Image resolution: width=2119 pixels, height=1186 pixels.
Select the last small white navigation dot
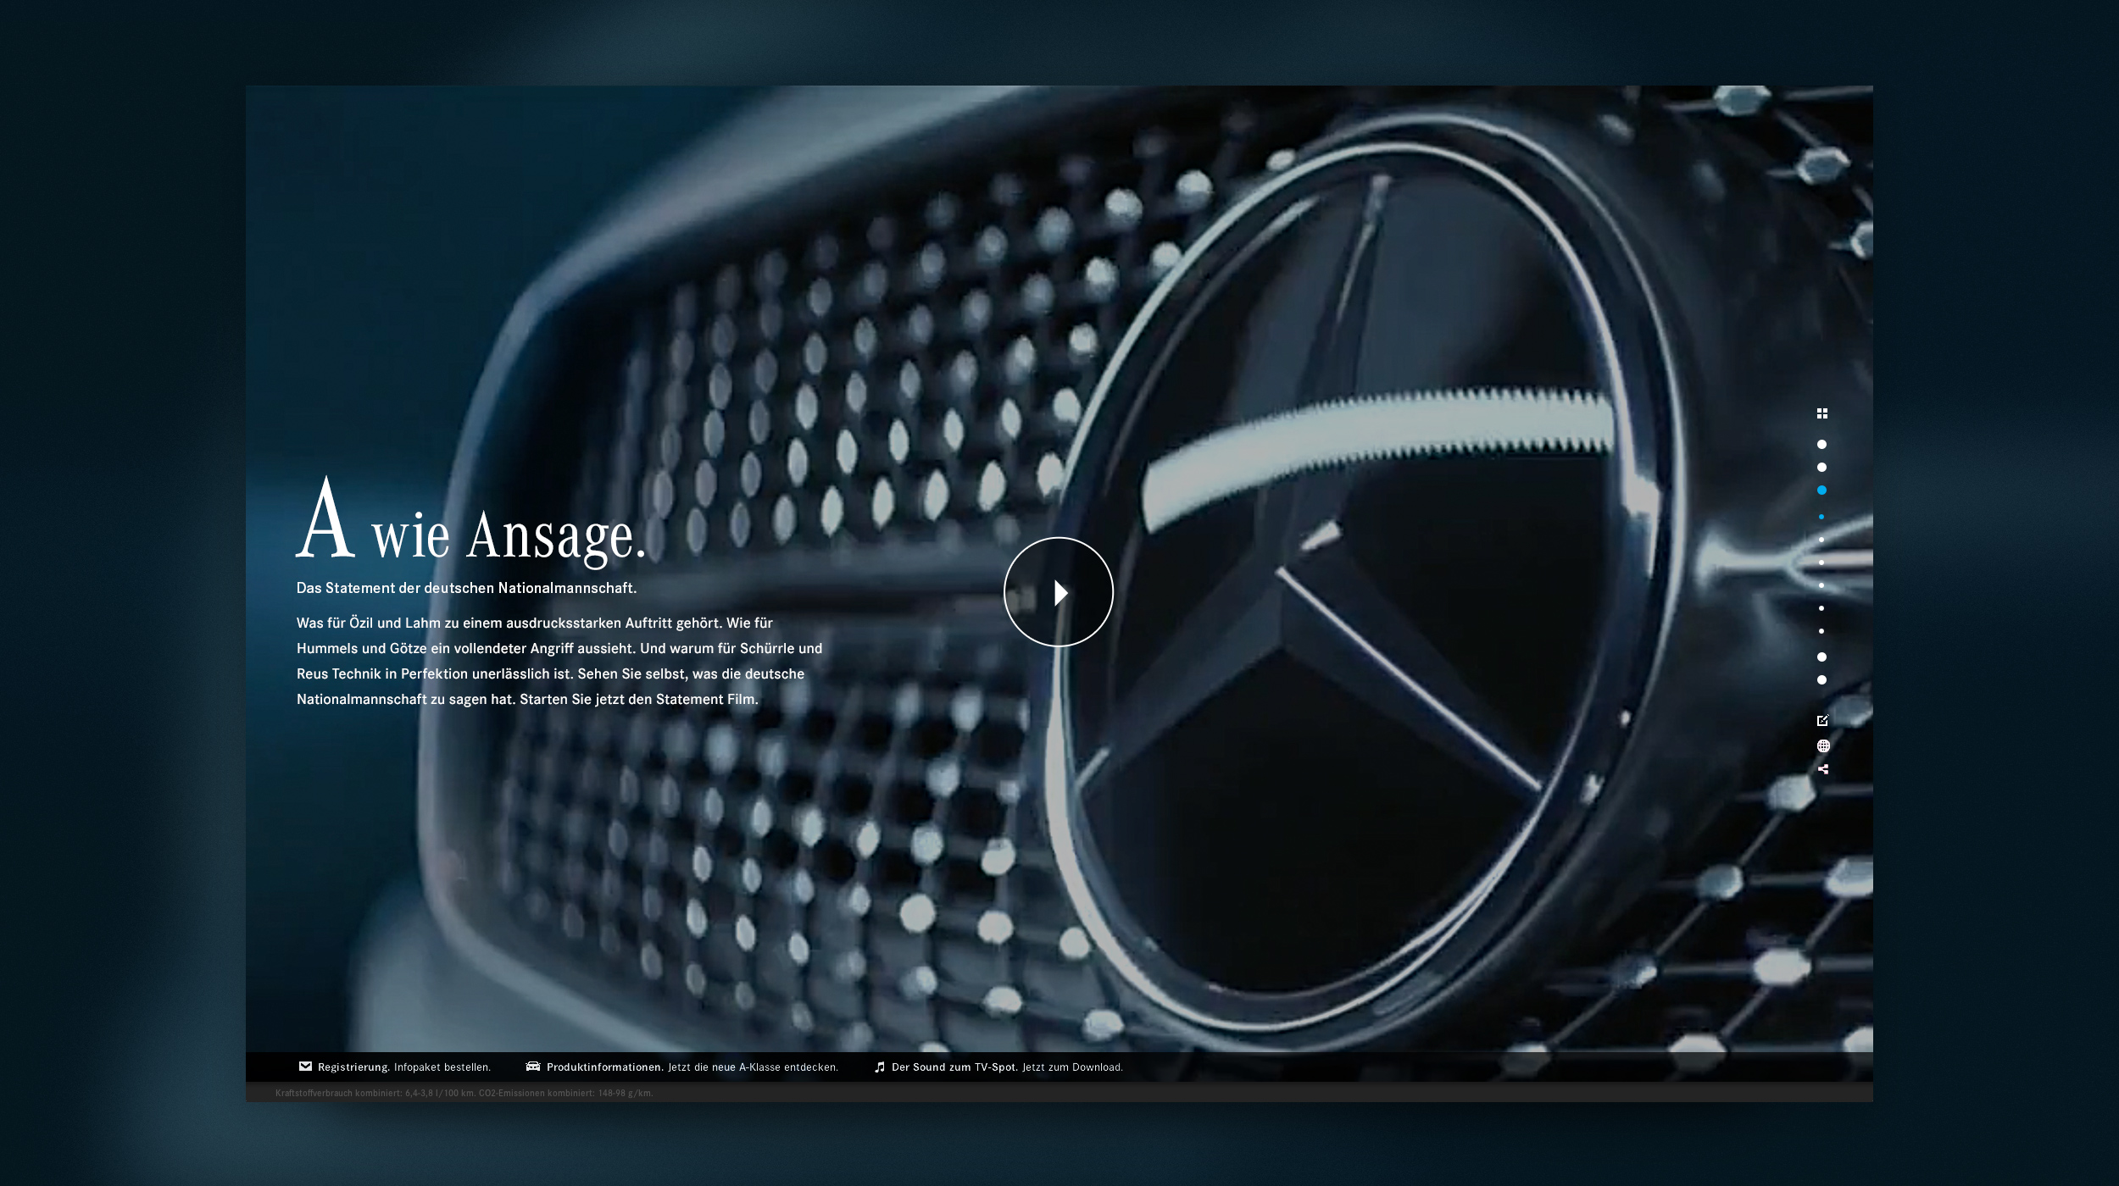click(1821, 631)
